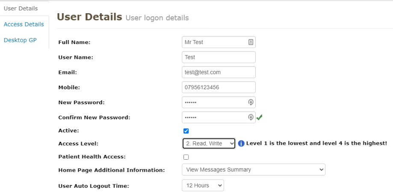Click the access level hint text

[x=316, y=143]
